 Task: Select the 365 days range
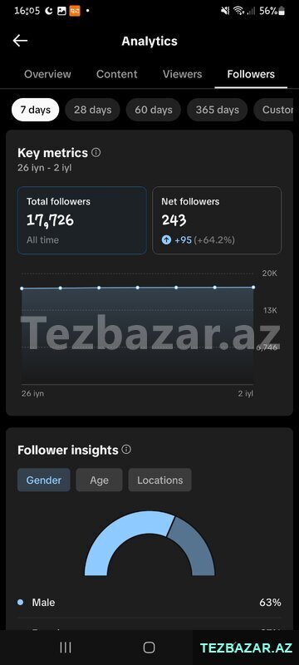point(218,110)
